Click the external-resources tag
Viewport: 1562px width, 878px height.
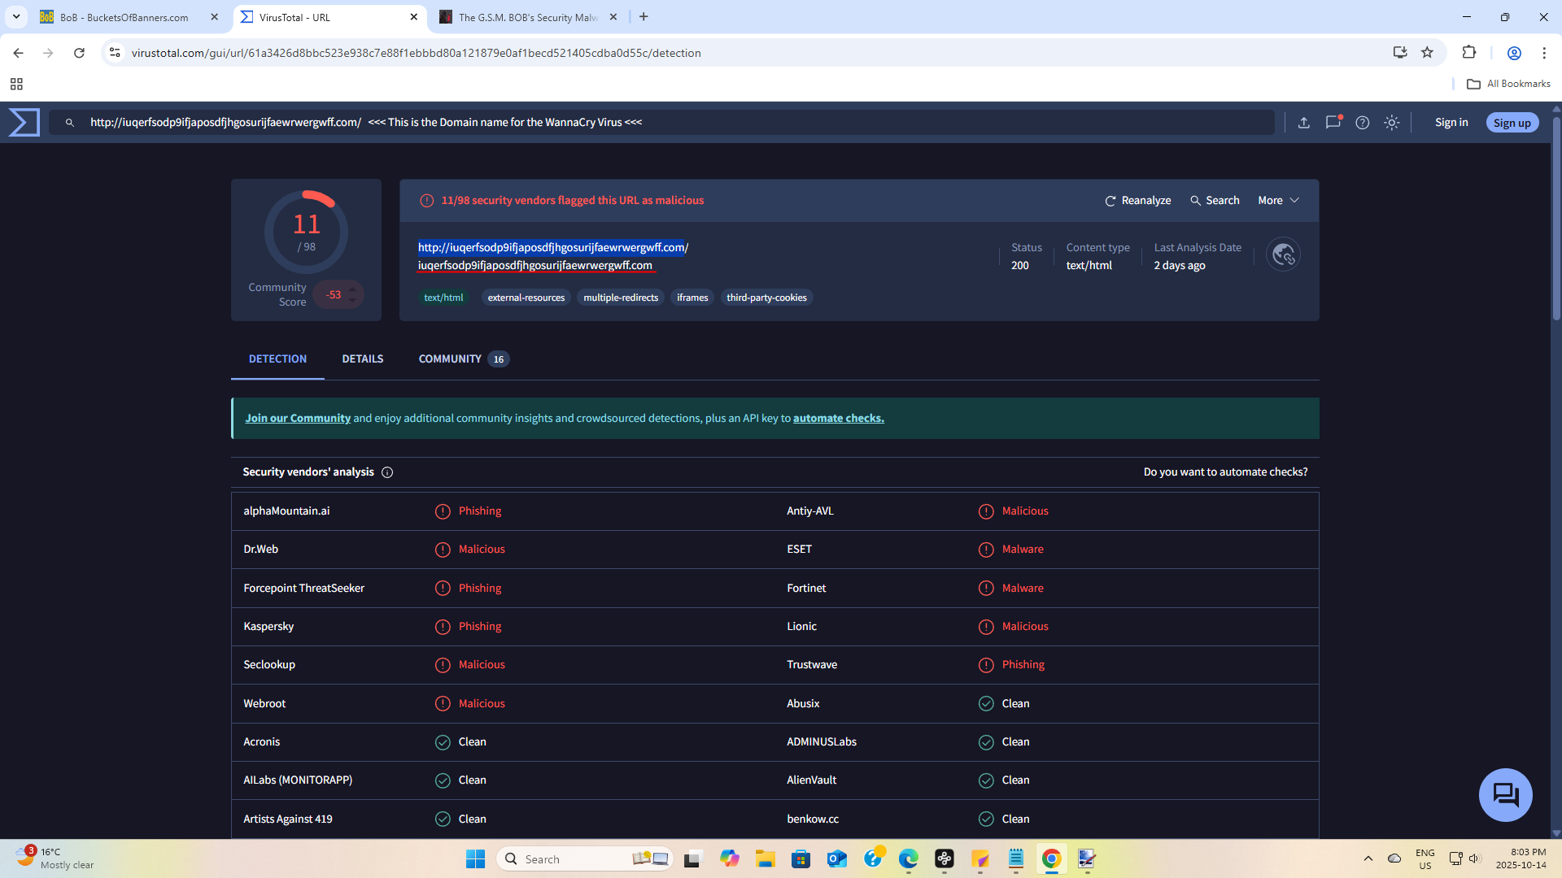(x=526, y=298)
